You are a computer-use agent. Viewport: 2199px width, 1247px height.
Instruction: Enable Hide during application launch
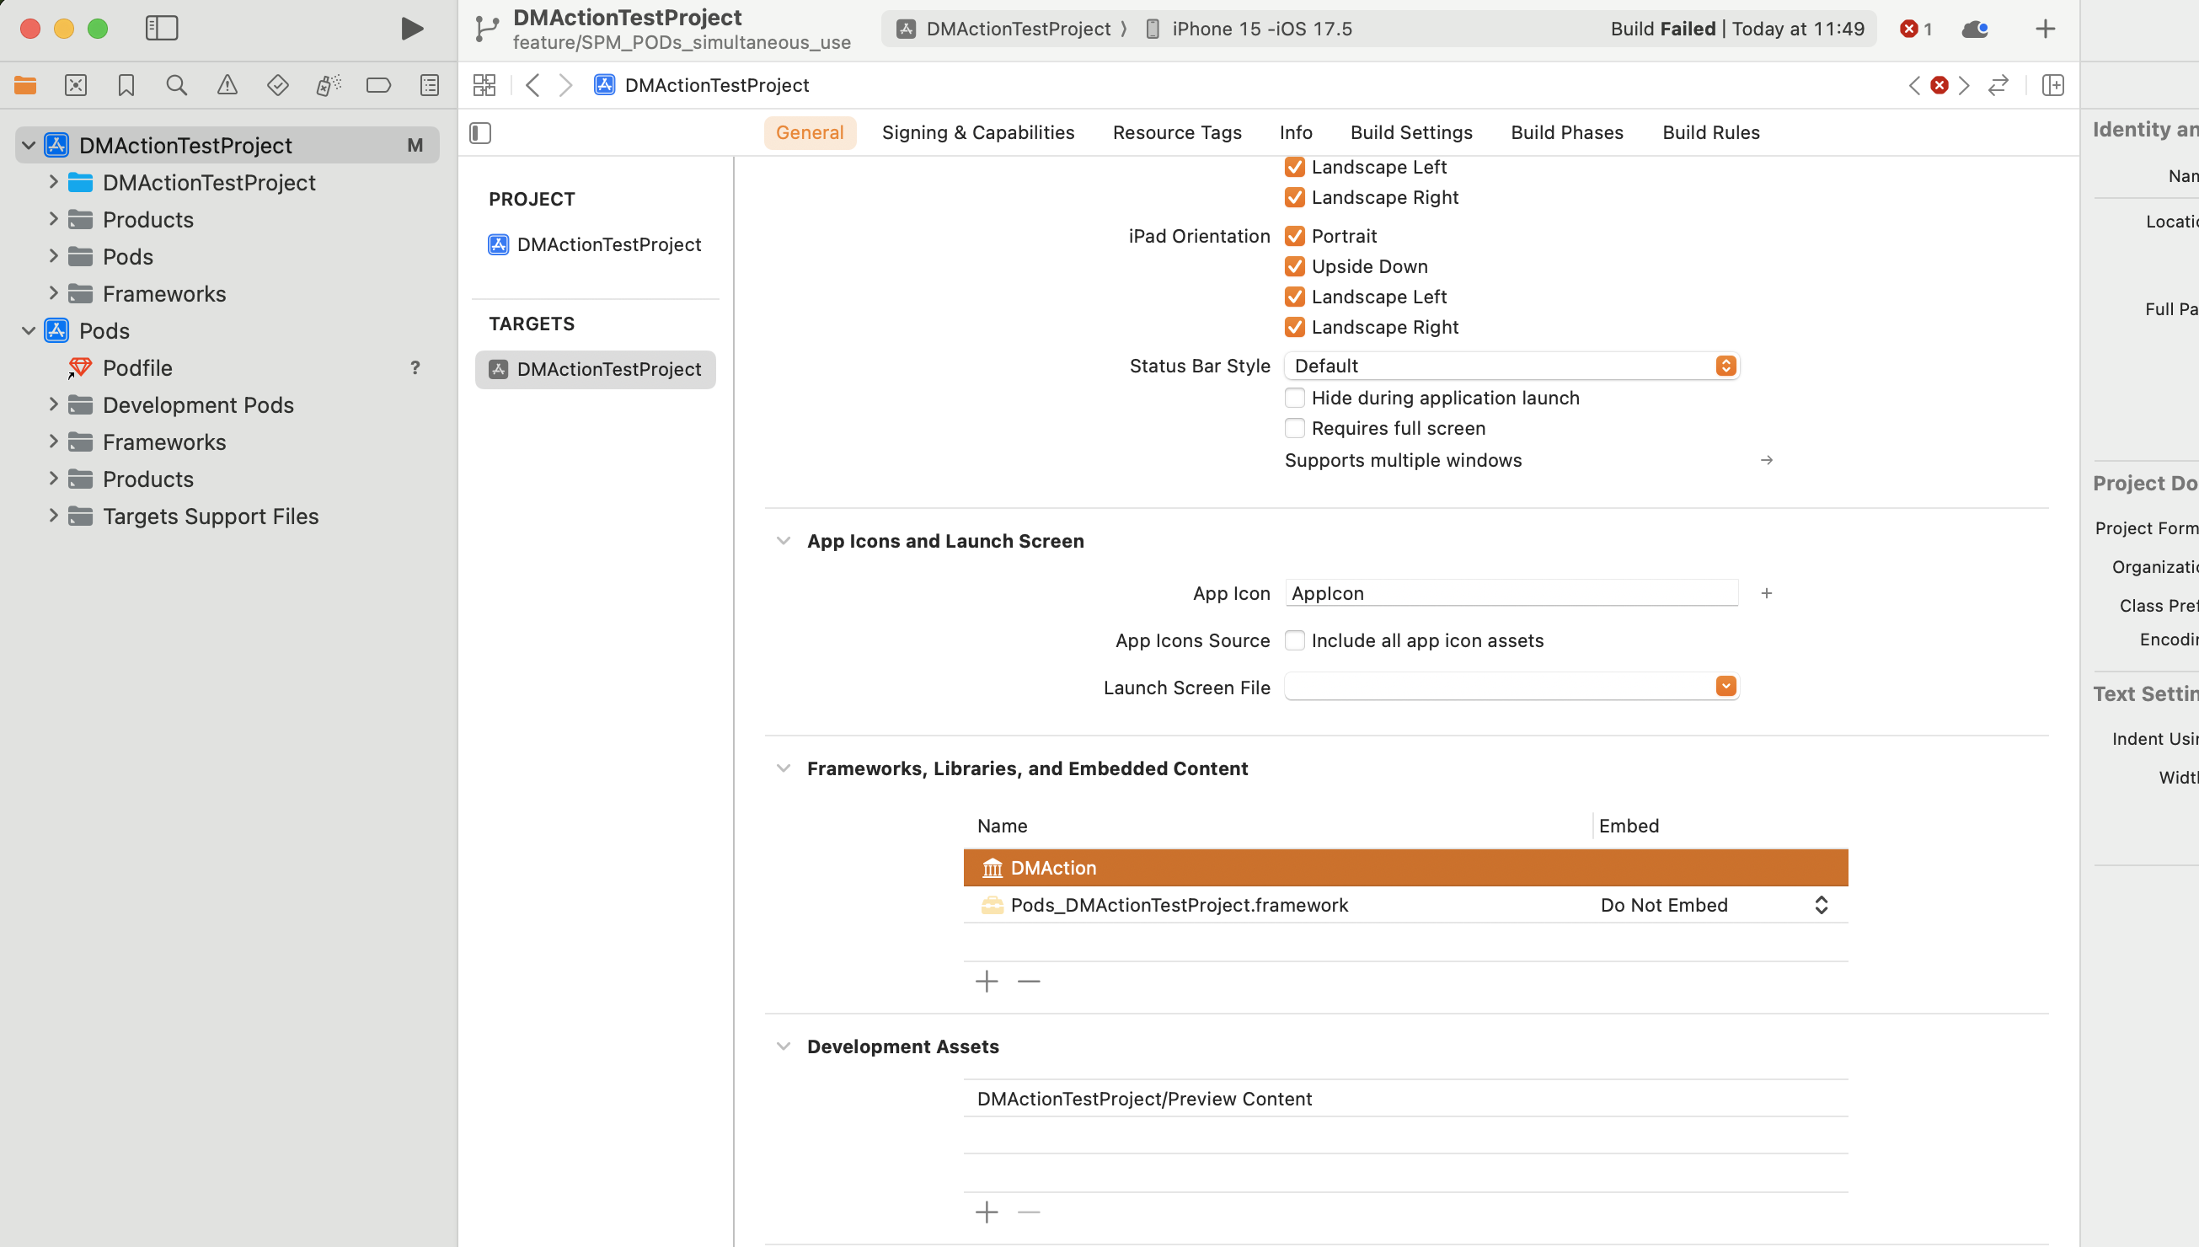(1295, 398)
